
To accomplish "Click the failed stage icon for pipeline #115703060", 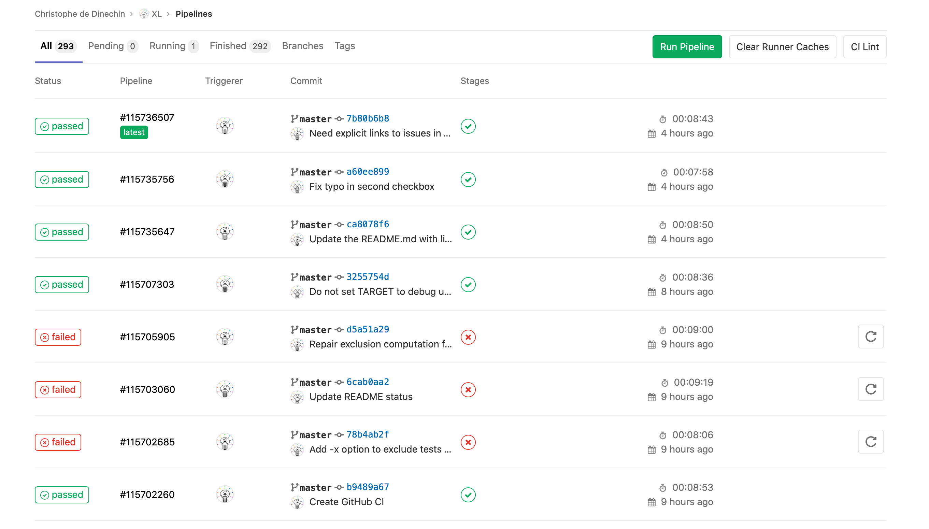I will 468,389.
